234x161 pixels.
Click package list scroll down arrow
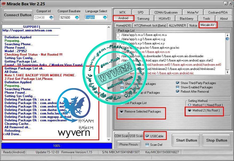click(227, 72)
